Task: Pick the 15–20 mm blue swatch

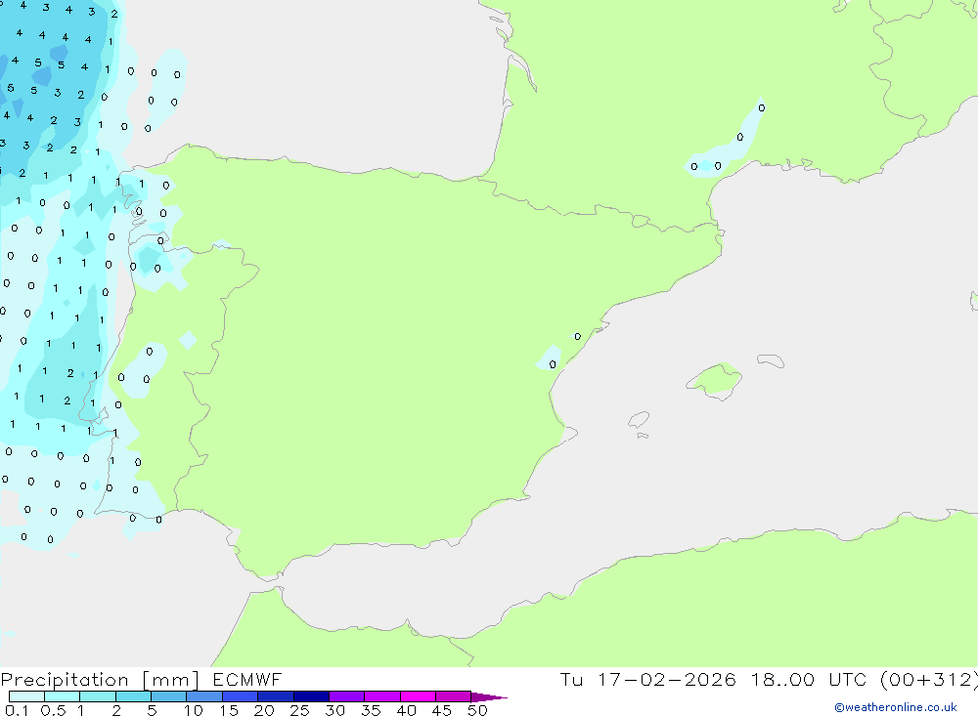Action: 241,696
